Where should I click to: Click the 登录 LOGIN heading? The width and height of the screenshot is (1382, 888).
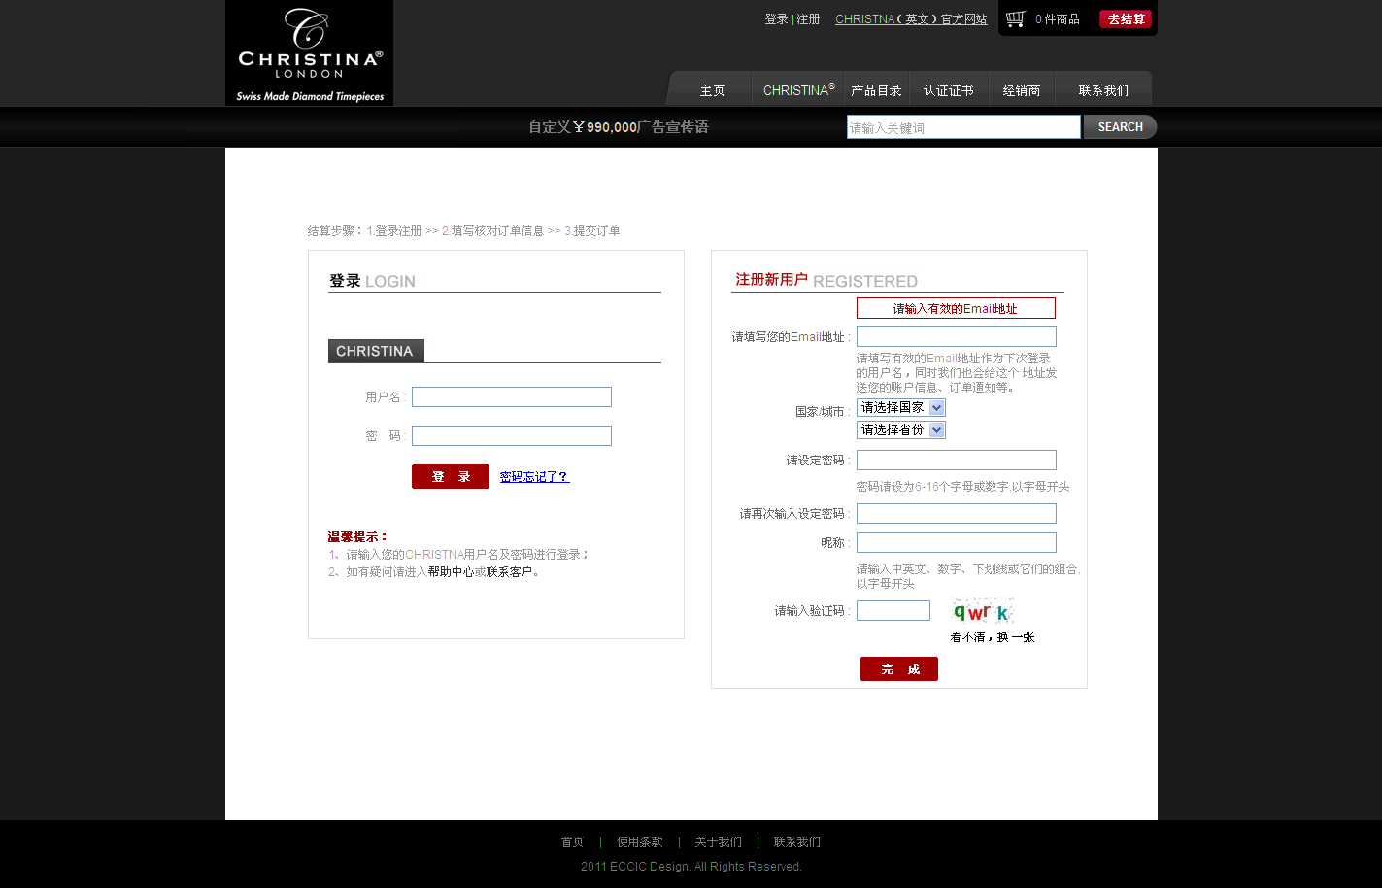[372, 281]
